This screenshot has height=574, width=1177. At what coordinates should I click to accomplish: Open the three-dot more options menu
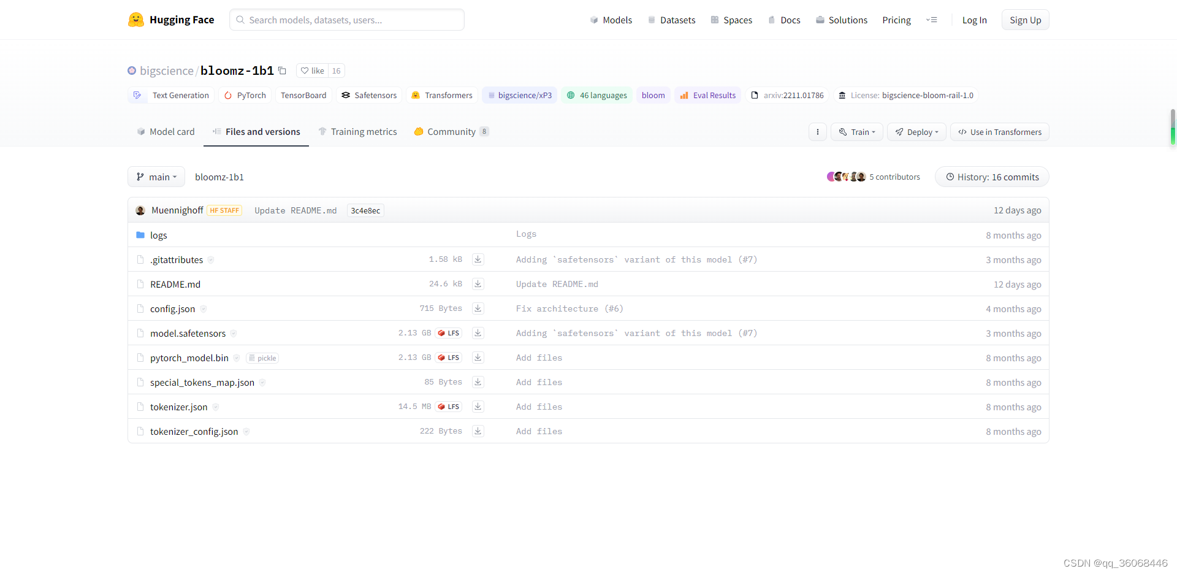click(818, 132)
